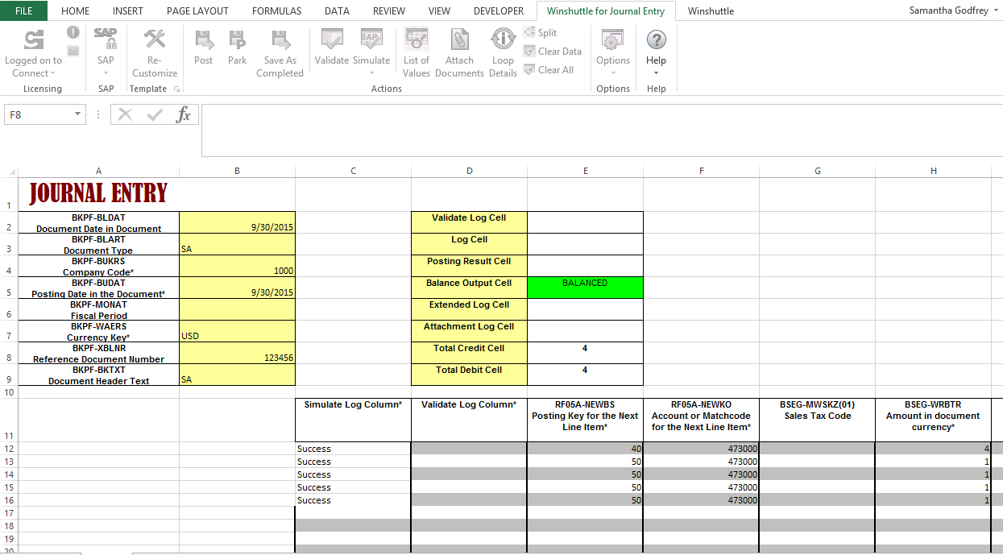Click the Insert Function fx icon
Image resolution: width=1003 pixels, height=555 pixels.
(184, 114)
